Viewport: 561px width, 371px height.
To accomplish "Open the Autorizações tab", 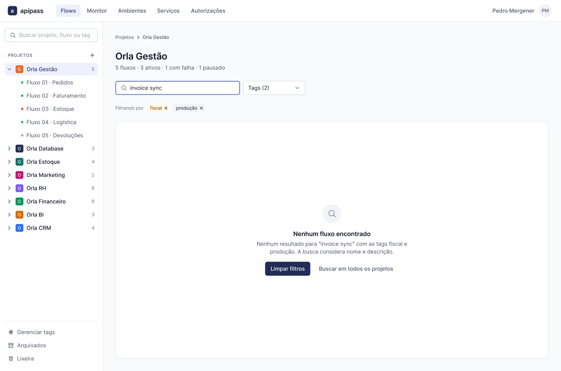I will tap(208, 11).
